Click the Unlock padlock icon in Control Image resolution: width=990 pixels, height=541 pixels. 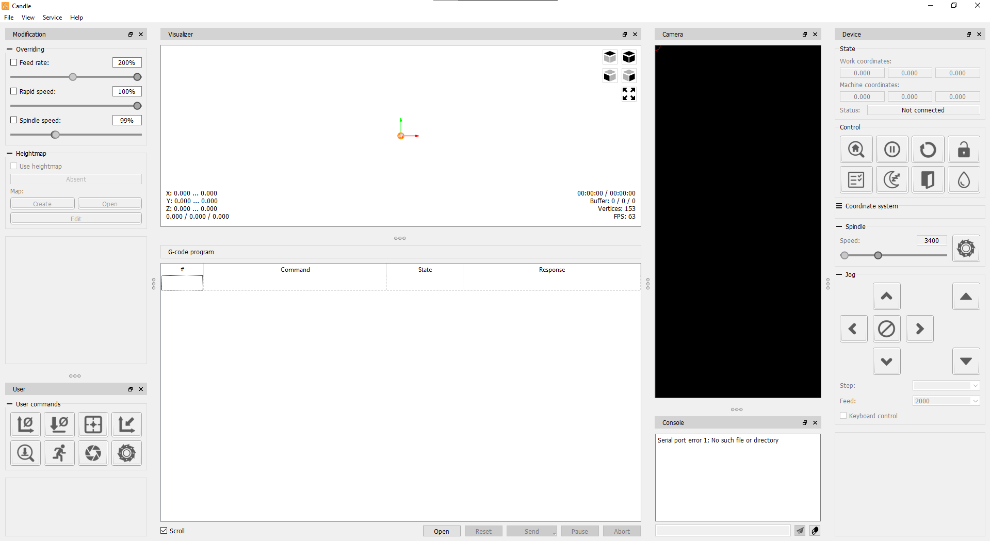coord(964,150)
